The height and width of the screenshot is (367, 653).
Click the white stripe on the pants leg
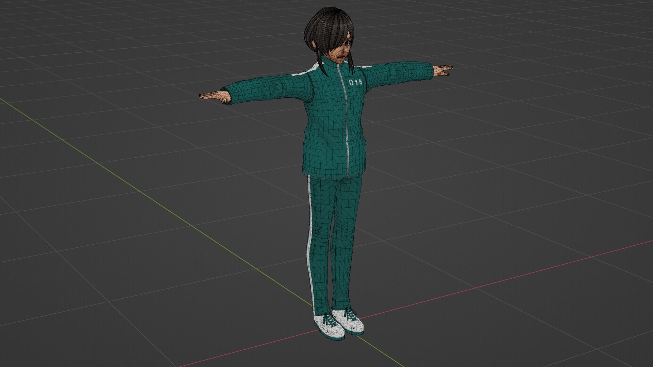coord(310,245)
